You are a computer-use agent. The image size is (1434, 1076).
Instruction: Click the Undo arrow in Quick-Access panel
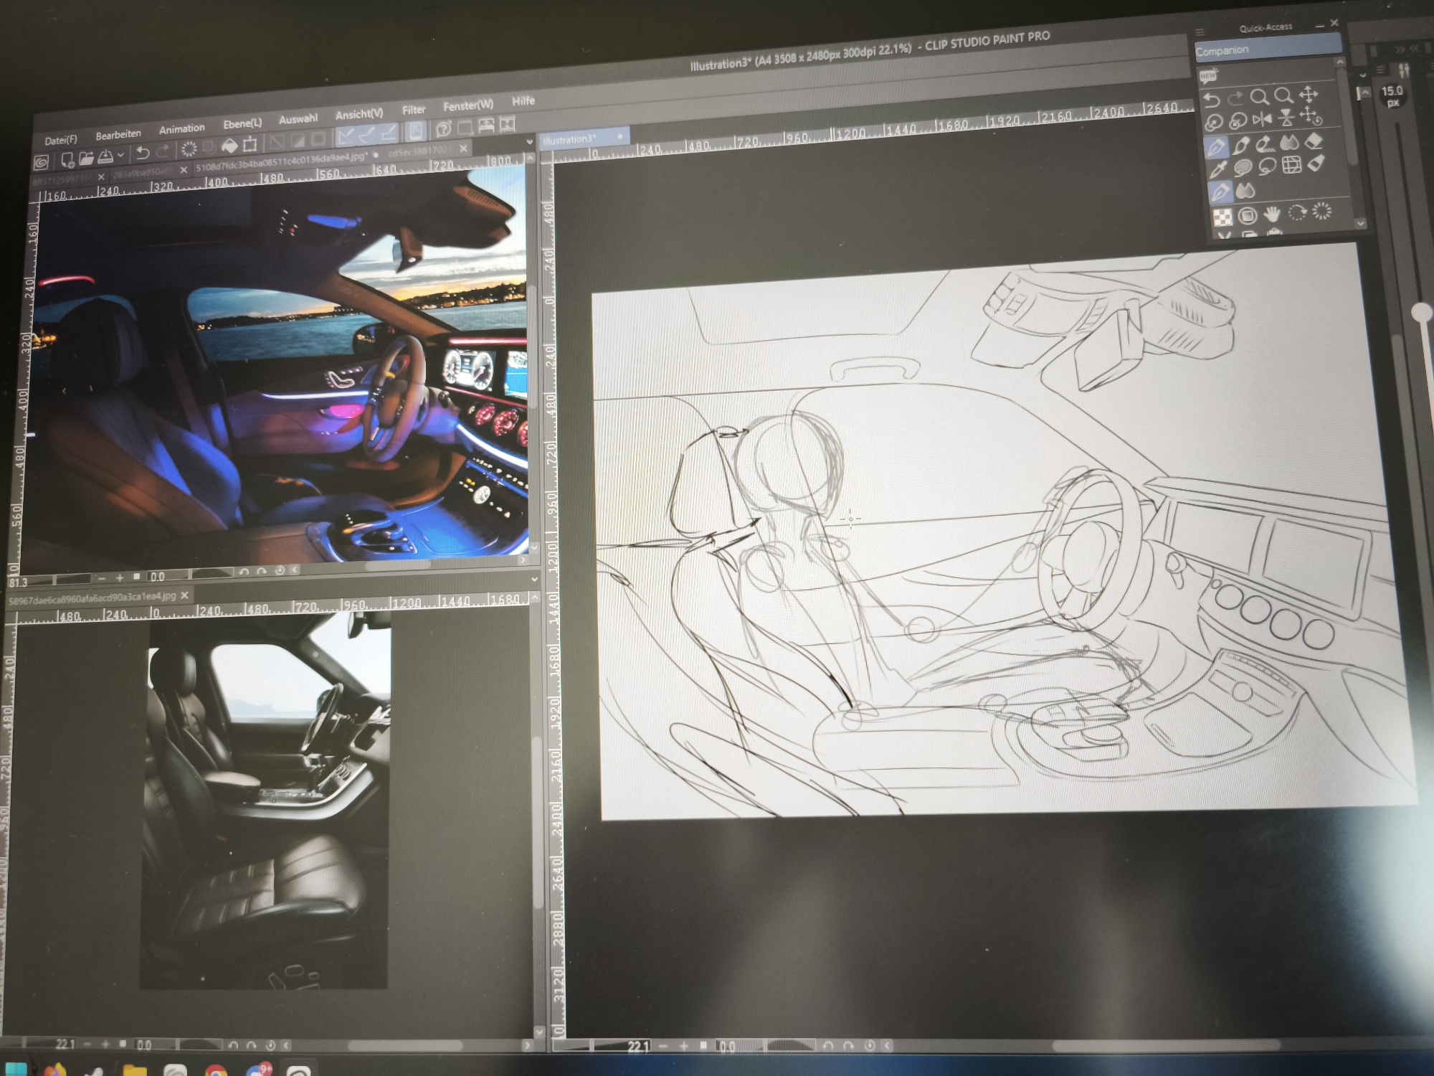[x=1212, y=99]
